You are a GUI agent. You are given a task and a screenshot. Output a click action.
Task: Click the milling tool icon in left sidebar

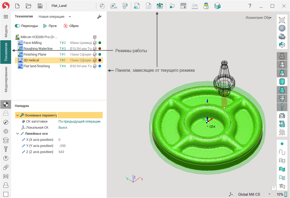(6, 149)
